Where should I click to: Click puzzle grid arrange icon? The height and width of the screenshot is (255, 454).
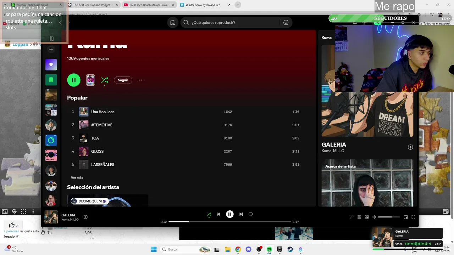click(23, 211)
